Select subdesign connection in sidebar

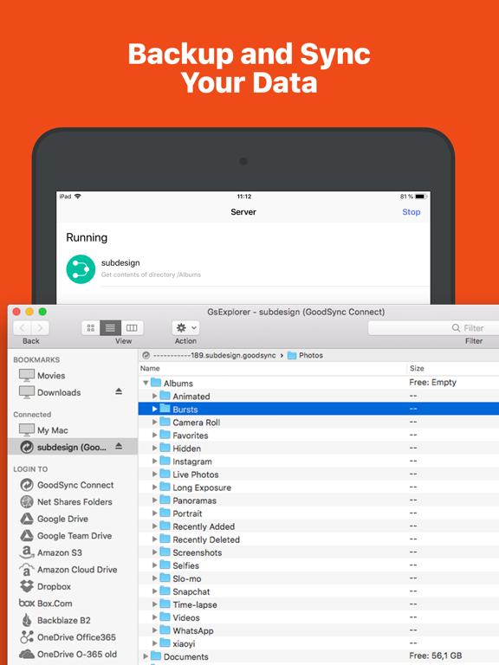tap(72, 447)
